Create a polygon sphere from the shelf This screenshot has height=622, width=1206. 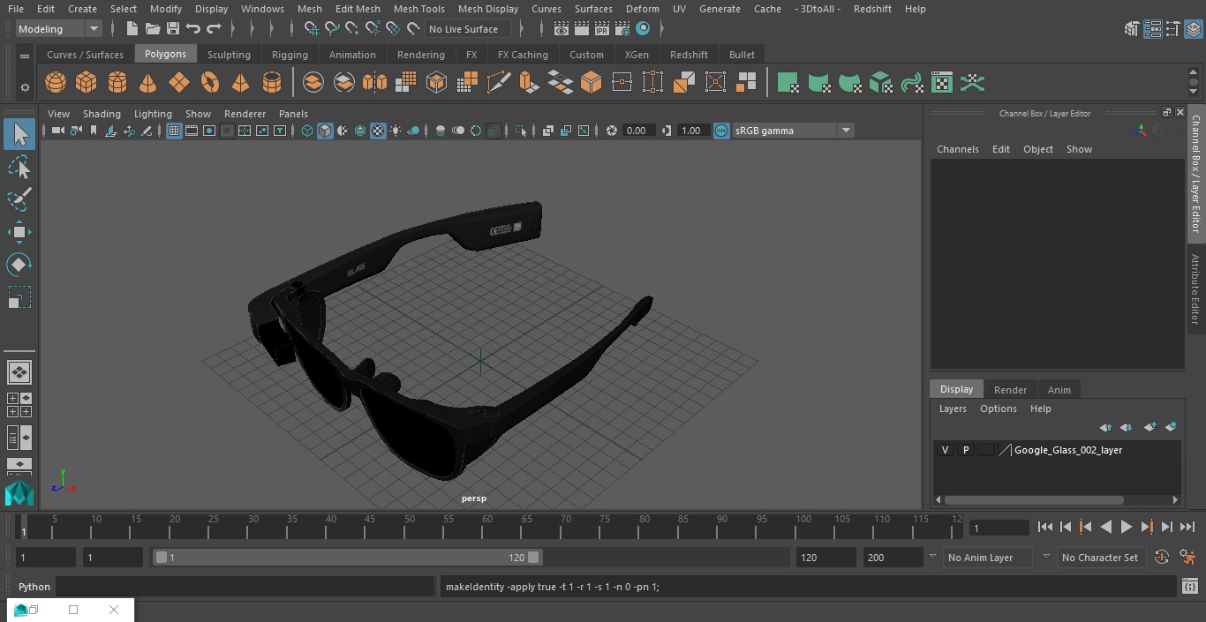tap(56, 83)
